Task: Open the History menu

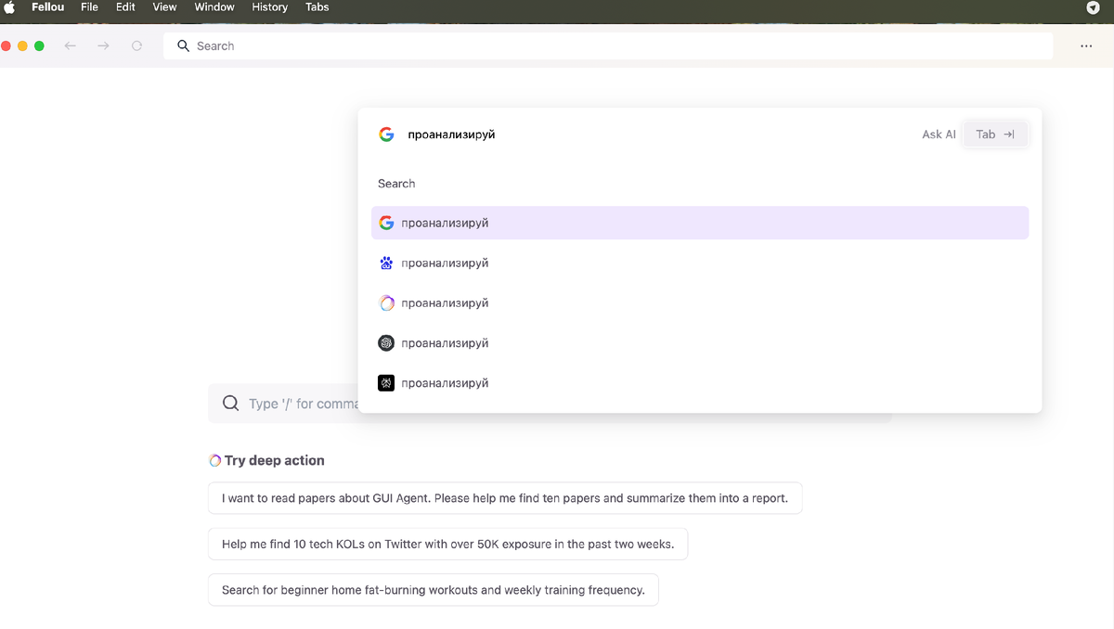Action: [270, 7]
